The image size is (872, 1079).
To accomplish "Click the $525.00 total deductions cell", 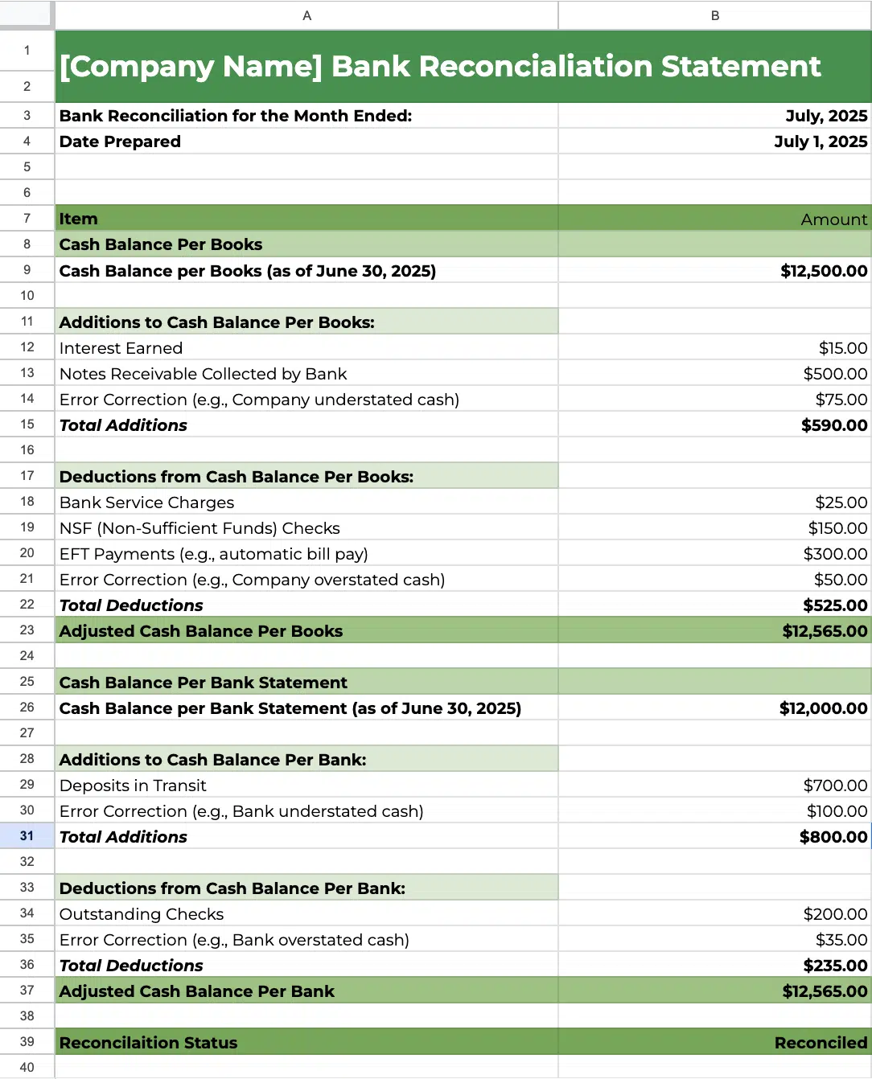I will 714,605.
